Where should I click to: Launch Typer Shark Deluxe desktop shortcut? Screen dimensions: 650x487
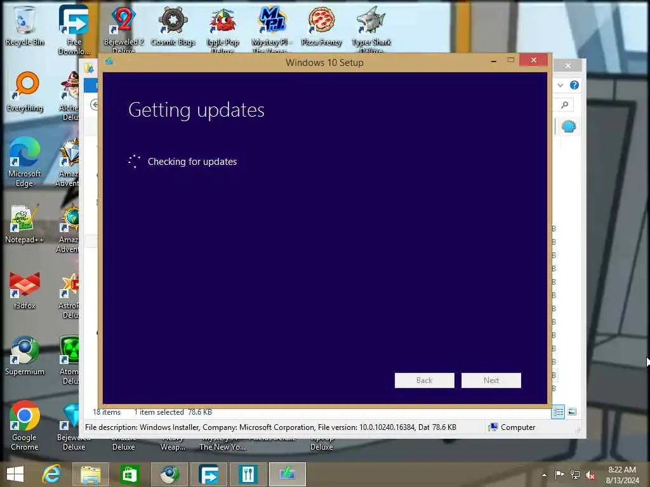371,30
